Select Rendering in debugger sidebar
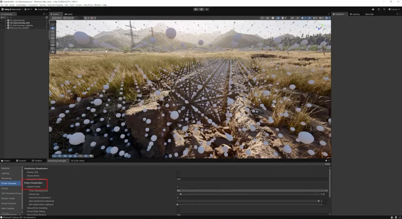This screenshot has width=402, height=219. coord(7,178)
